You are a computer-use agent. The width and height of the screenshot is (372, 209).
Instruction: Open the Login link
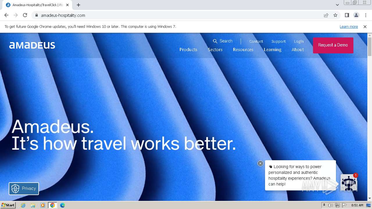click(299, 41)
